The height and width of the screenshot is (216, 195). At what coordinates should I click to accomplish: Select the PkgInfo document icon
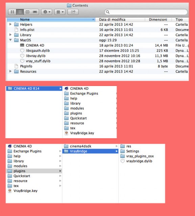[16, 66]
